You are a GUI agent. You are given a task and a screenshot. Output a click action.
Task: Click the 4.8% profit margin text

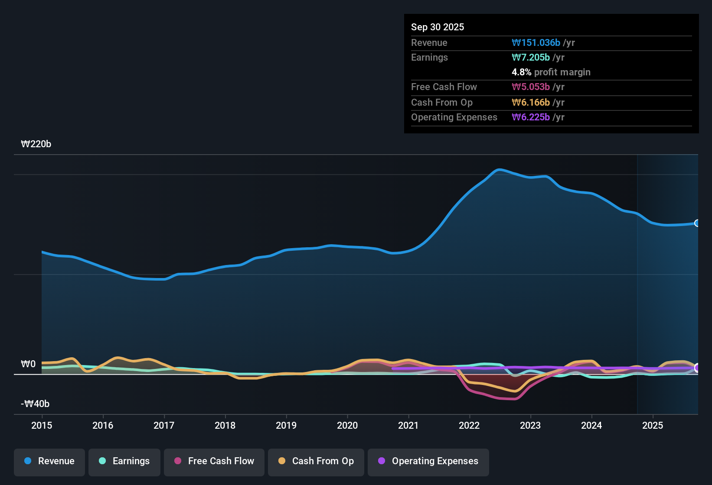point(551,72)
